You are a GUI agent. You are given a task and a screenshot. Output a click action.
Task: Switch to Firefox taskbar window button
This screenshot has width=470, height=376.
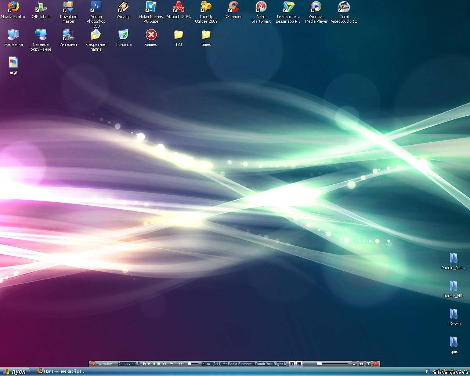tap(61, 371)
